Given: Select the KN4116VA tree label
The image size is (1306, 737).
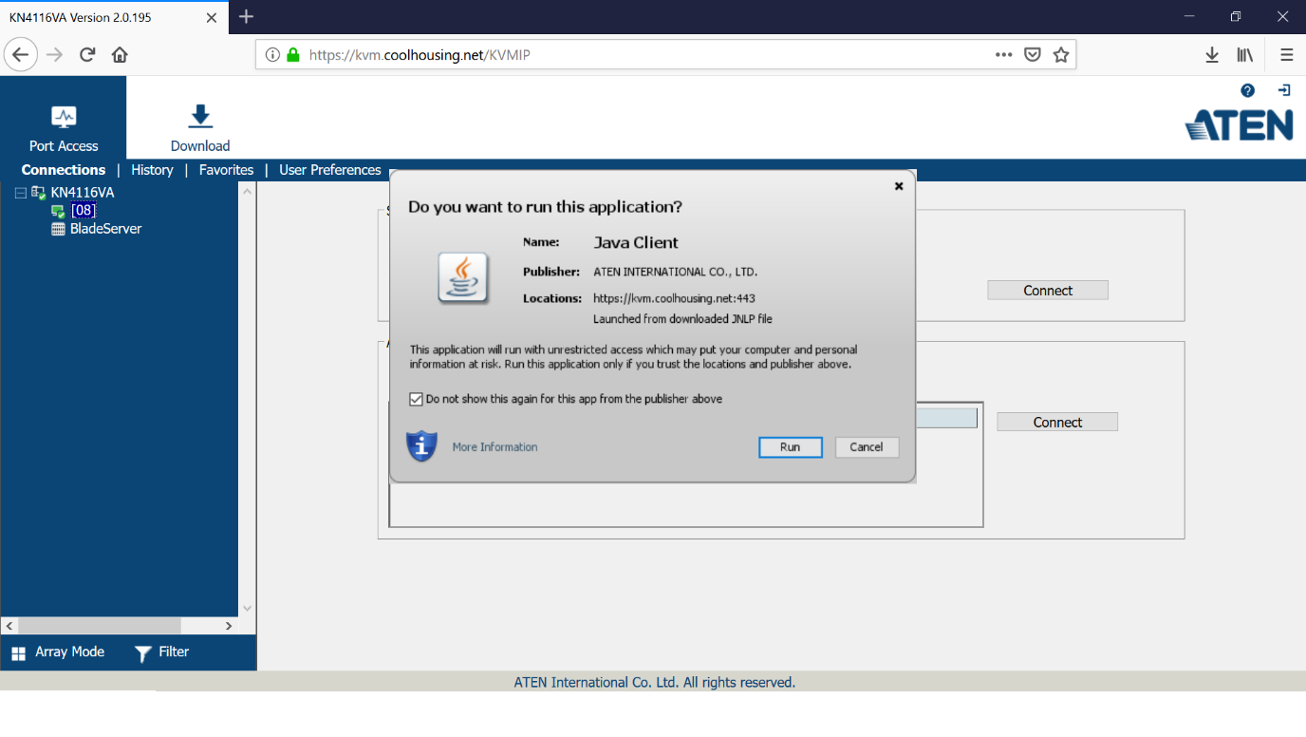Looking at the screenshot, I should click(x=83, y=193).
